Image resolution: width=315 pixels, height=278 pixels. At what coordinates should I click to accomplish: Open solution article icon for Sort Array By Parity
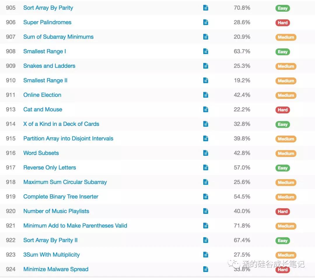tap(206, 8)
